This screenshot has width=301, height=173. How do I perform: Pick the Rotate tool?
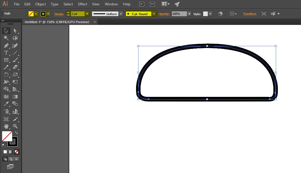[x=6, y=75]
